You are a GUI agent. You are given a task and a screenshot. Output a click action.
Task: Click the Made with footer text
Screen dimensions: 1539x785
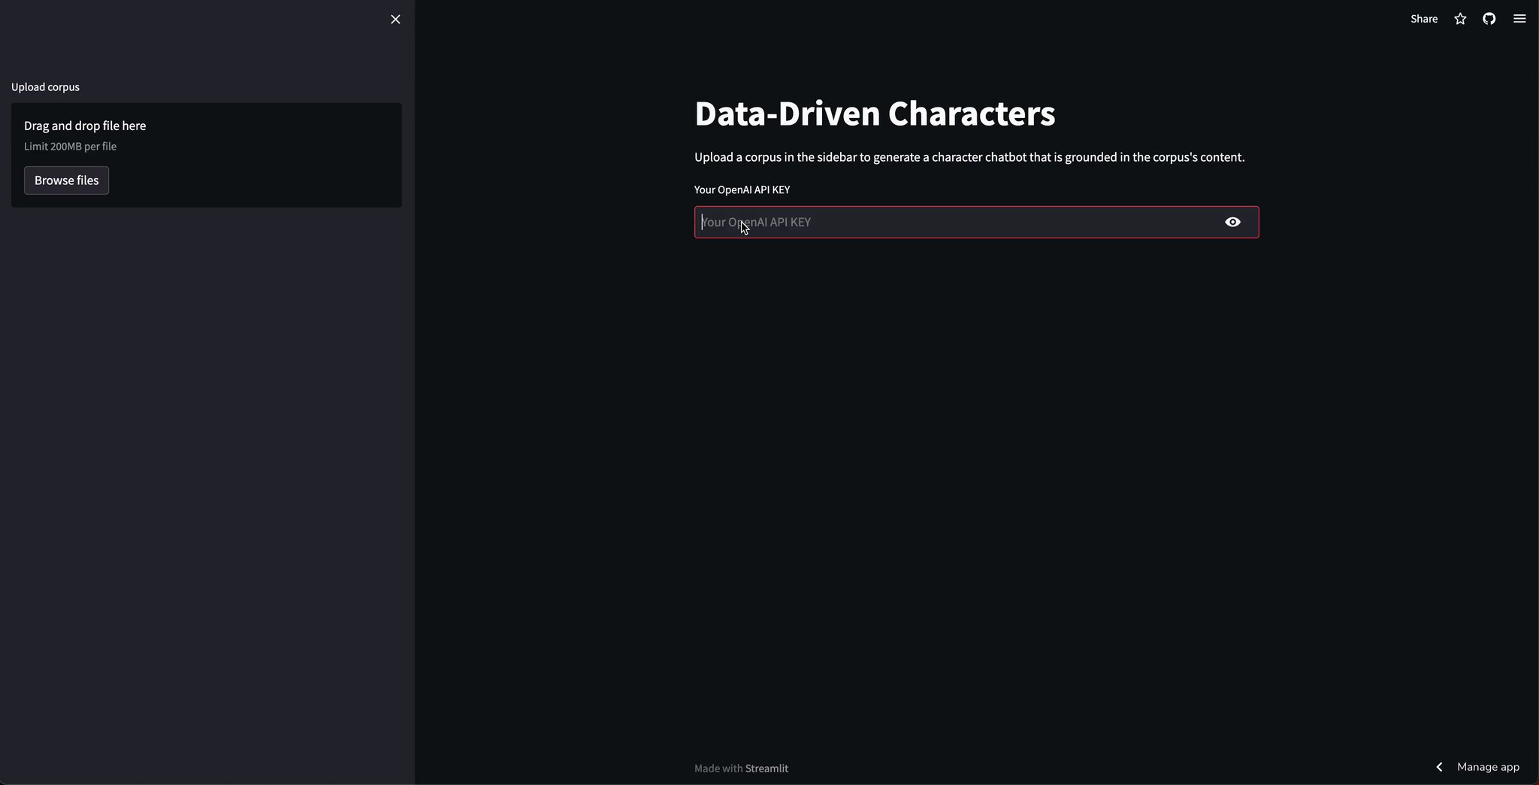(718, 768)
